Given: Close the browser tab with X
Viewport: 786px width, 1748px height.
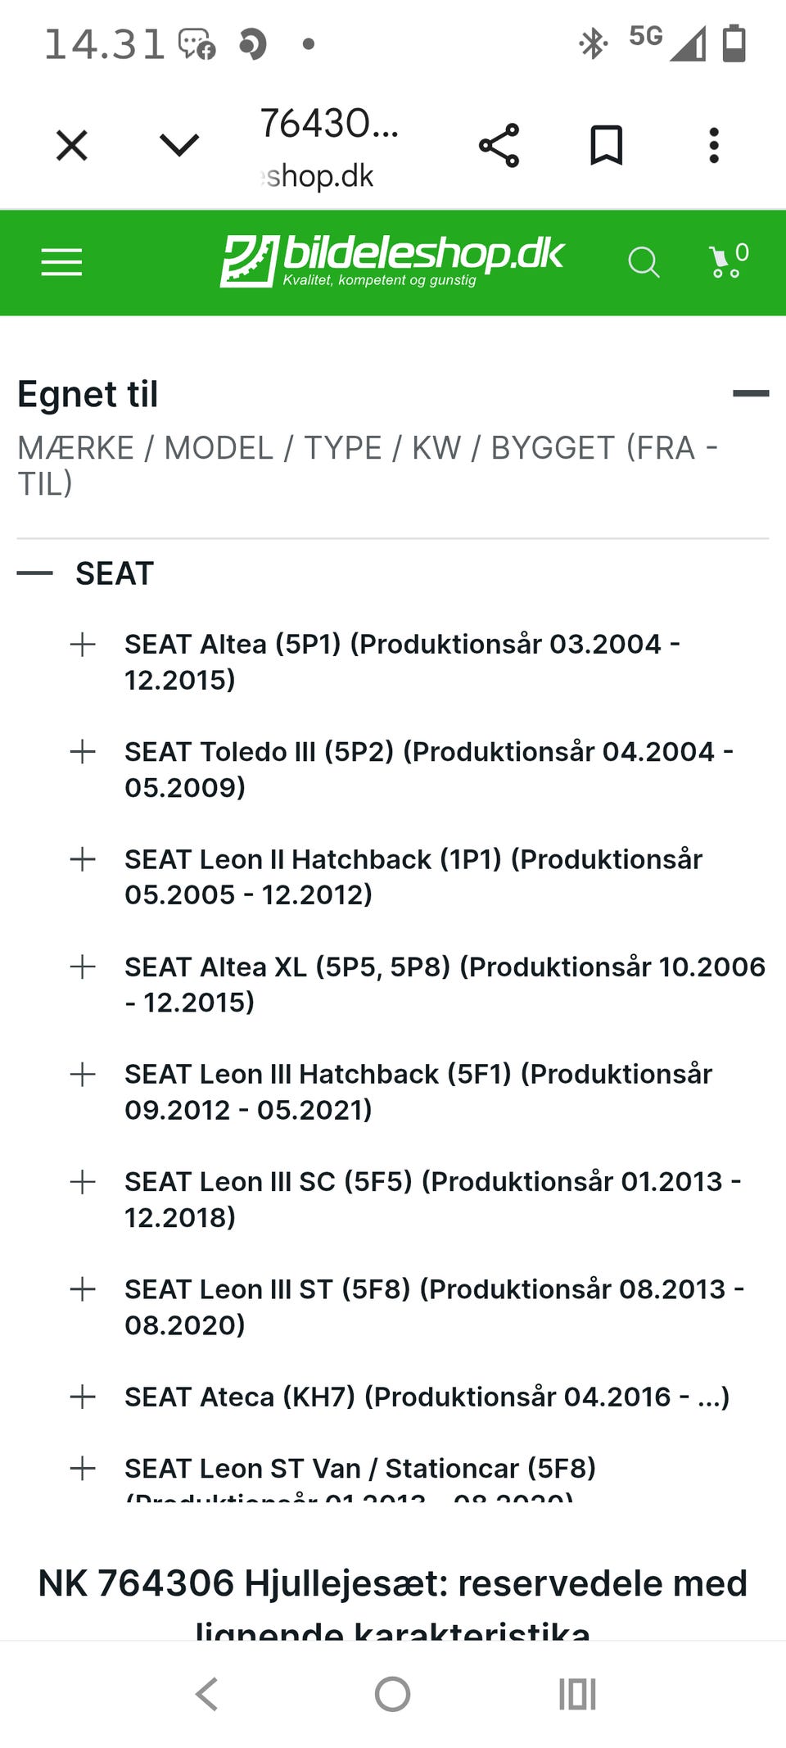Looking at the screenshot, I should (72, 146).
